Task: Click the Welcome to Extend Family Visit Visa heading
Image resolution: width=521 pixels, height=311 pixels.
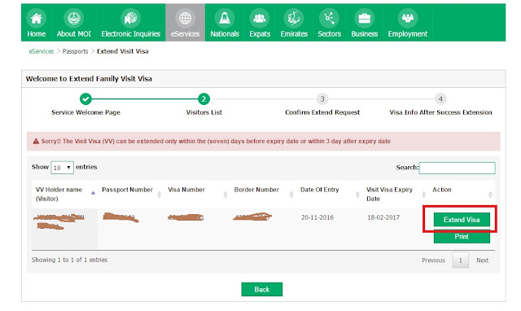Action: 89,79
